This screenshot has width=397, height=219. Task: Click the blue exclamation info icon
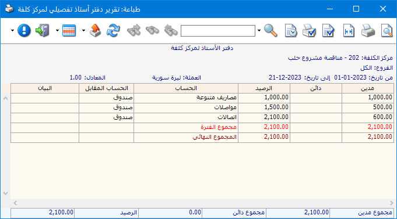pyautogui.click(x=24, y=31)
